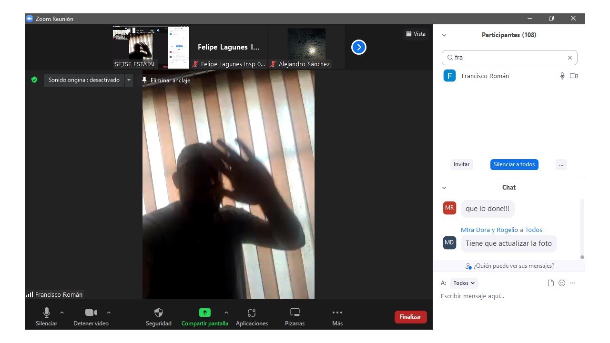The height and width of the screenshot is (343, 610).
Task: Click the Francisco Román F avatar
Action: pyautogui.click(x=449, y=76)
